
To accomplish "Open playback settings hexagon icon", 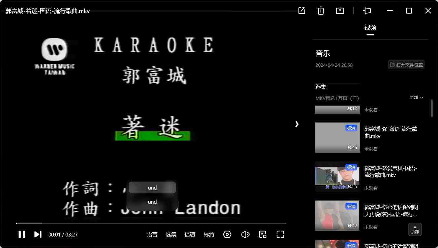I will click(x=227, y=234).
